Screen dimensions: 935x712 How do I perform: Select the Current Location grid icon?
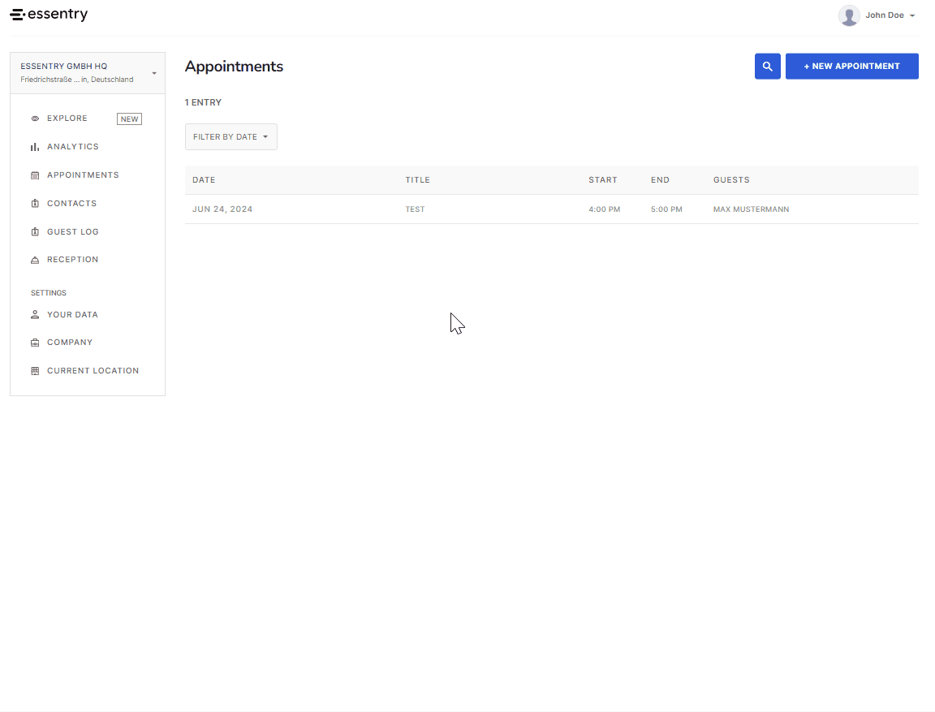[x=34, y=370]
